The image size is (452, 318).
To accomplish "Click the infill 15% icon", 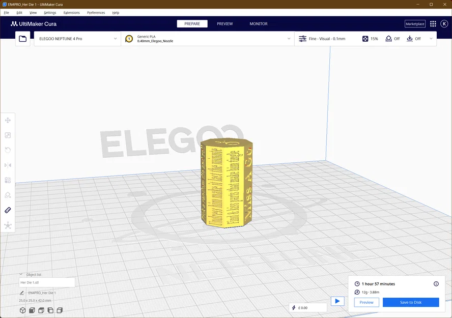I will tap(365, 39).
